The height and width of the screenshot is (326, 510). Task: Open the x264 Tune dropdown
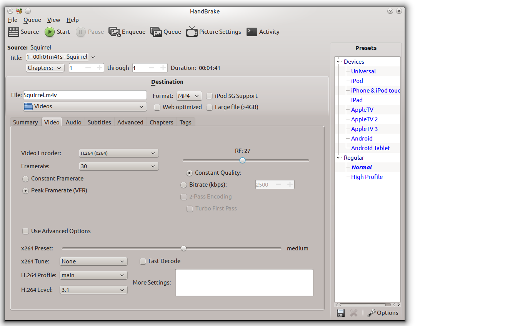[x=93, y=261]
